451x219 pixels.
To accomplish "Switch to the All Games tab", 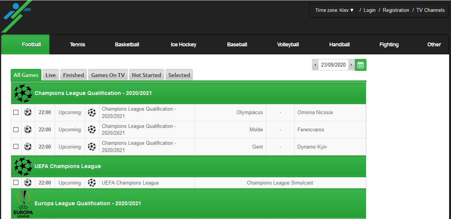I will coord(26,75).
